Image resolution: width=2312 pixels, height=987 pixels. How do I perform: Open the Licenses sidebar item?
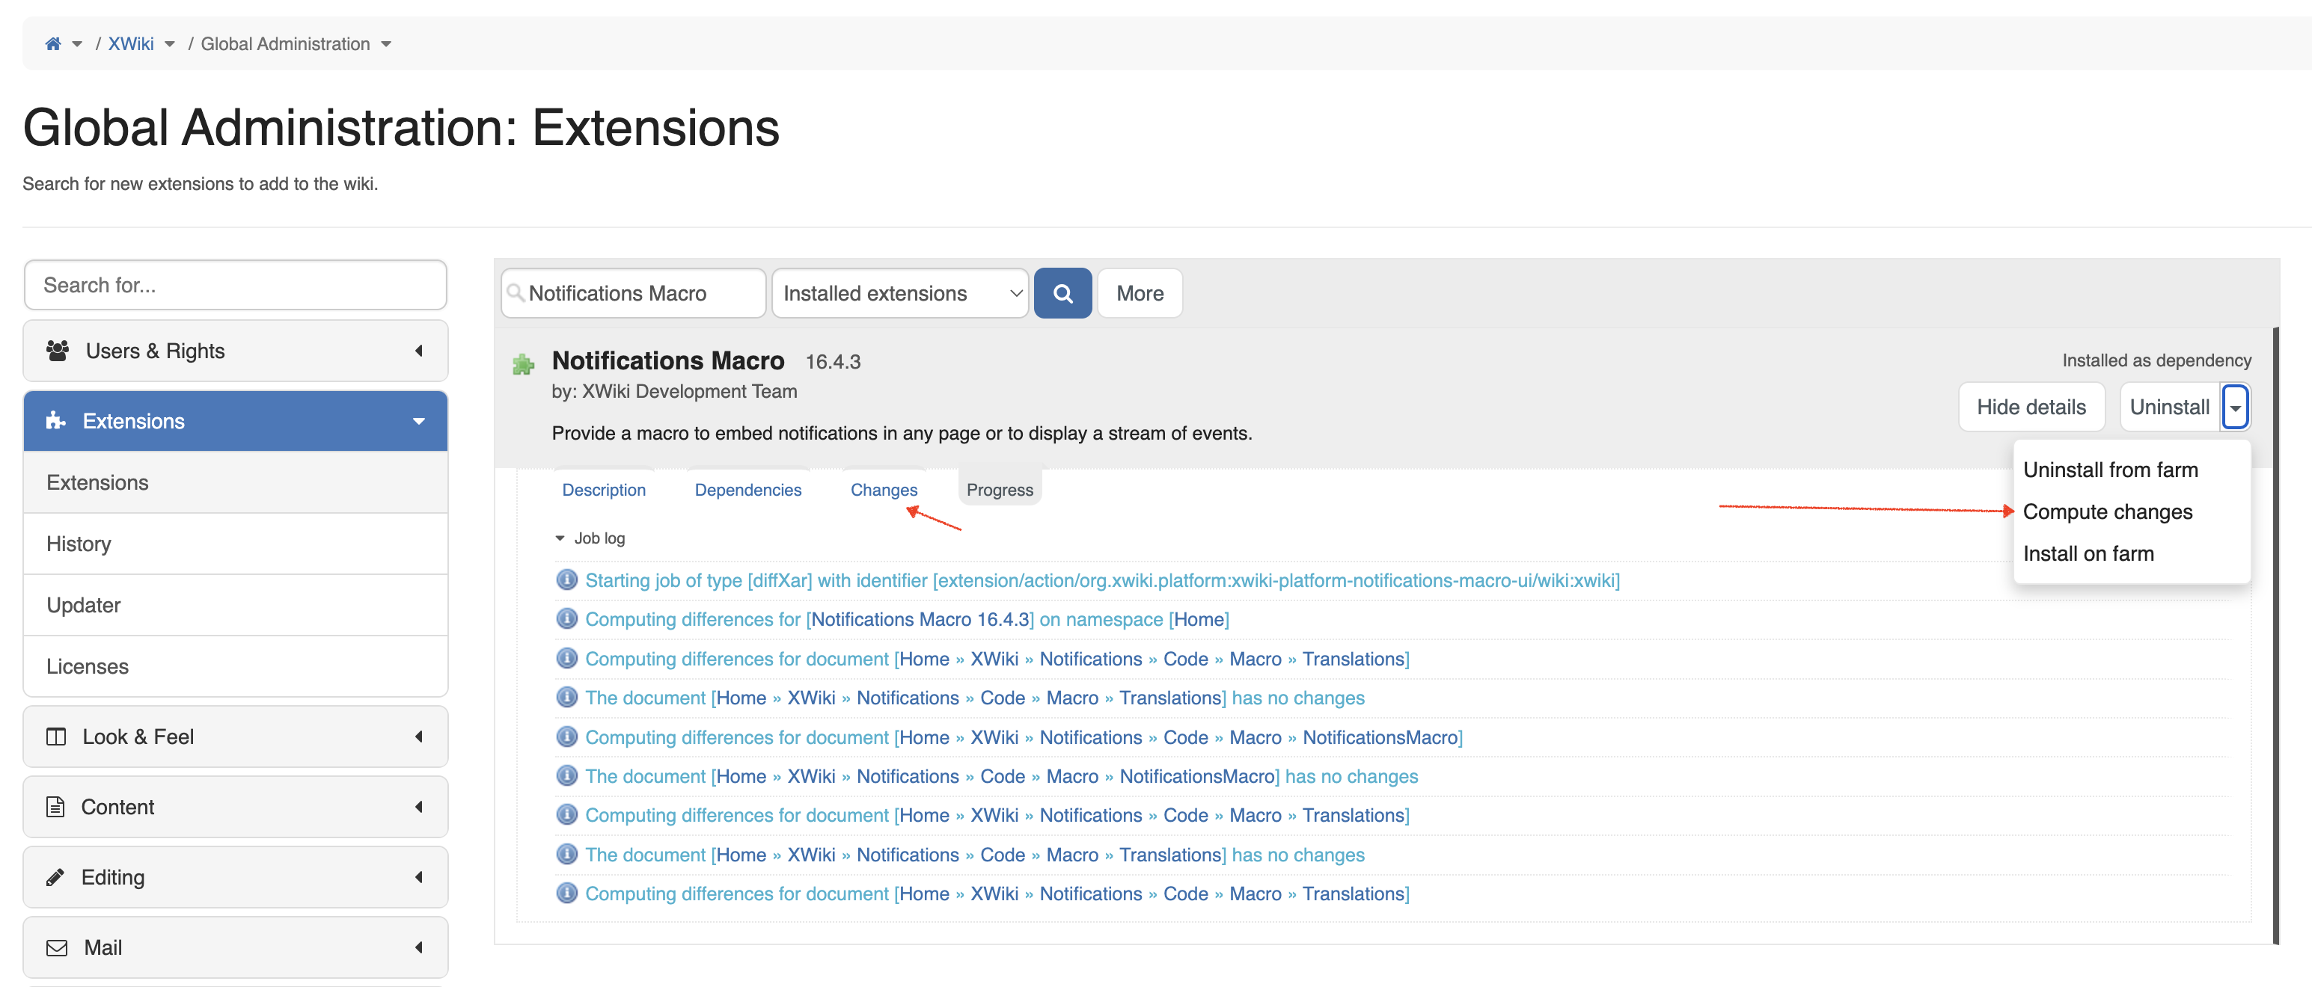click(235, 665)
